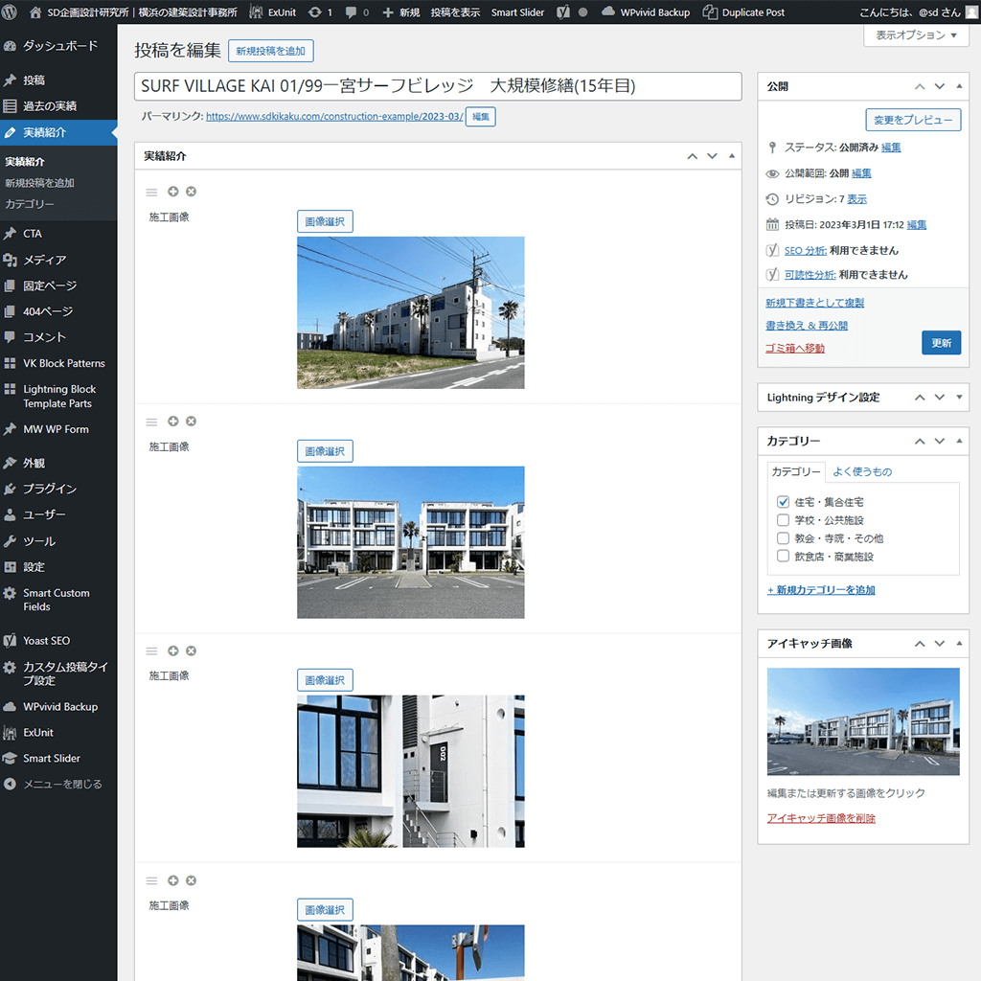Collapse the 実績紹介 panel
981x981 pixels.
click(x=731, y=156)
